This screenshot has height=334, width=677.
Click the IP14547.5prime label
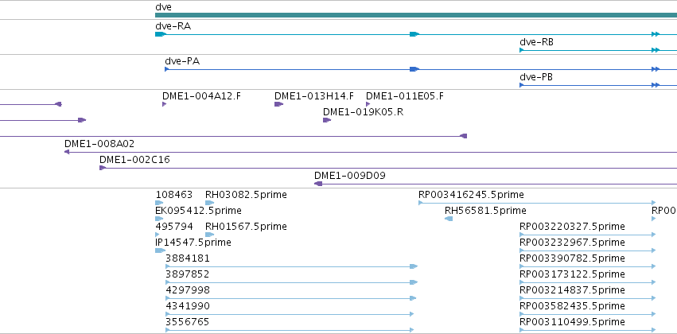pos(193,243)
